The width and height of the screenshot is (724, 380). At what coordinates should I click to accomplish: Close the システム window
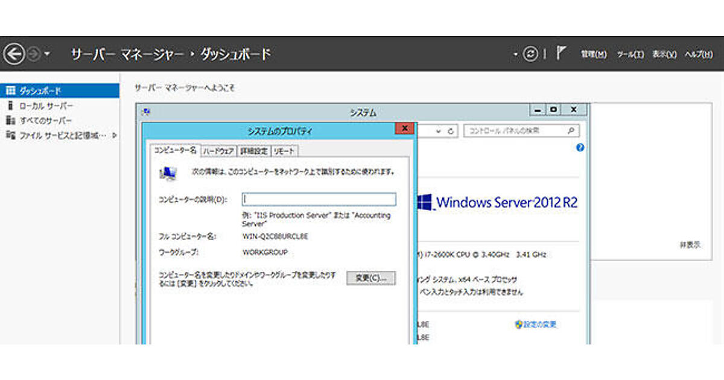[x=574, y=110]
